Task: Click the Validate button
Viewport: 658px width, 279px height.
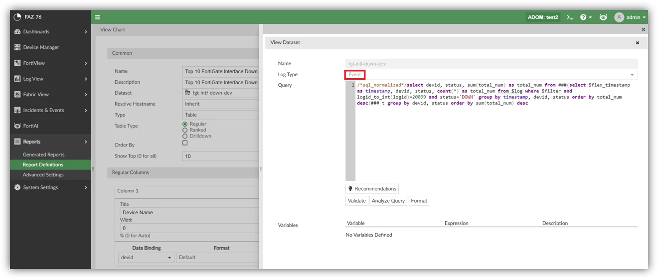Action: point(357,201)
